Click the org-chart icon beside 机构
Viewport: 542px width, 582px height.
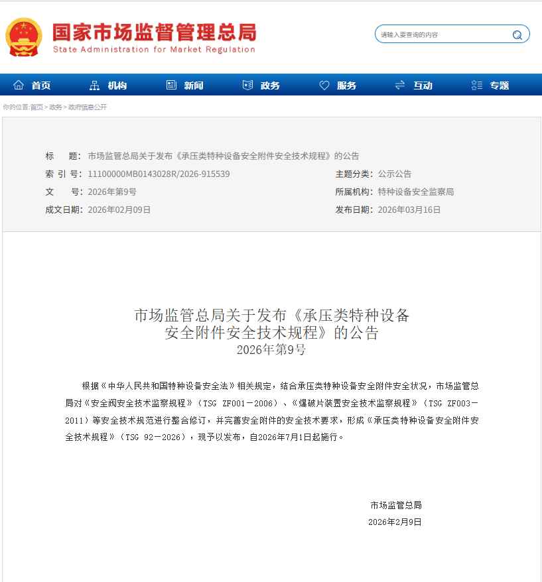coord(94,85)
